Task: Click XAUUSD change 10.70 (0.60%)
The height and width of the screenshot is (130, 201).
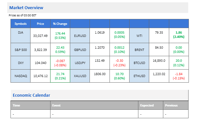Action: 119,76
